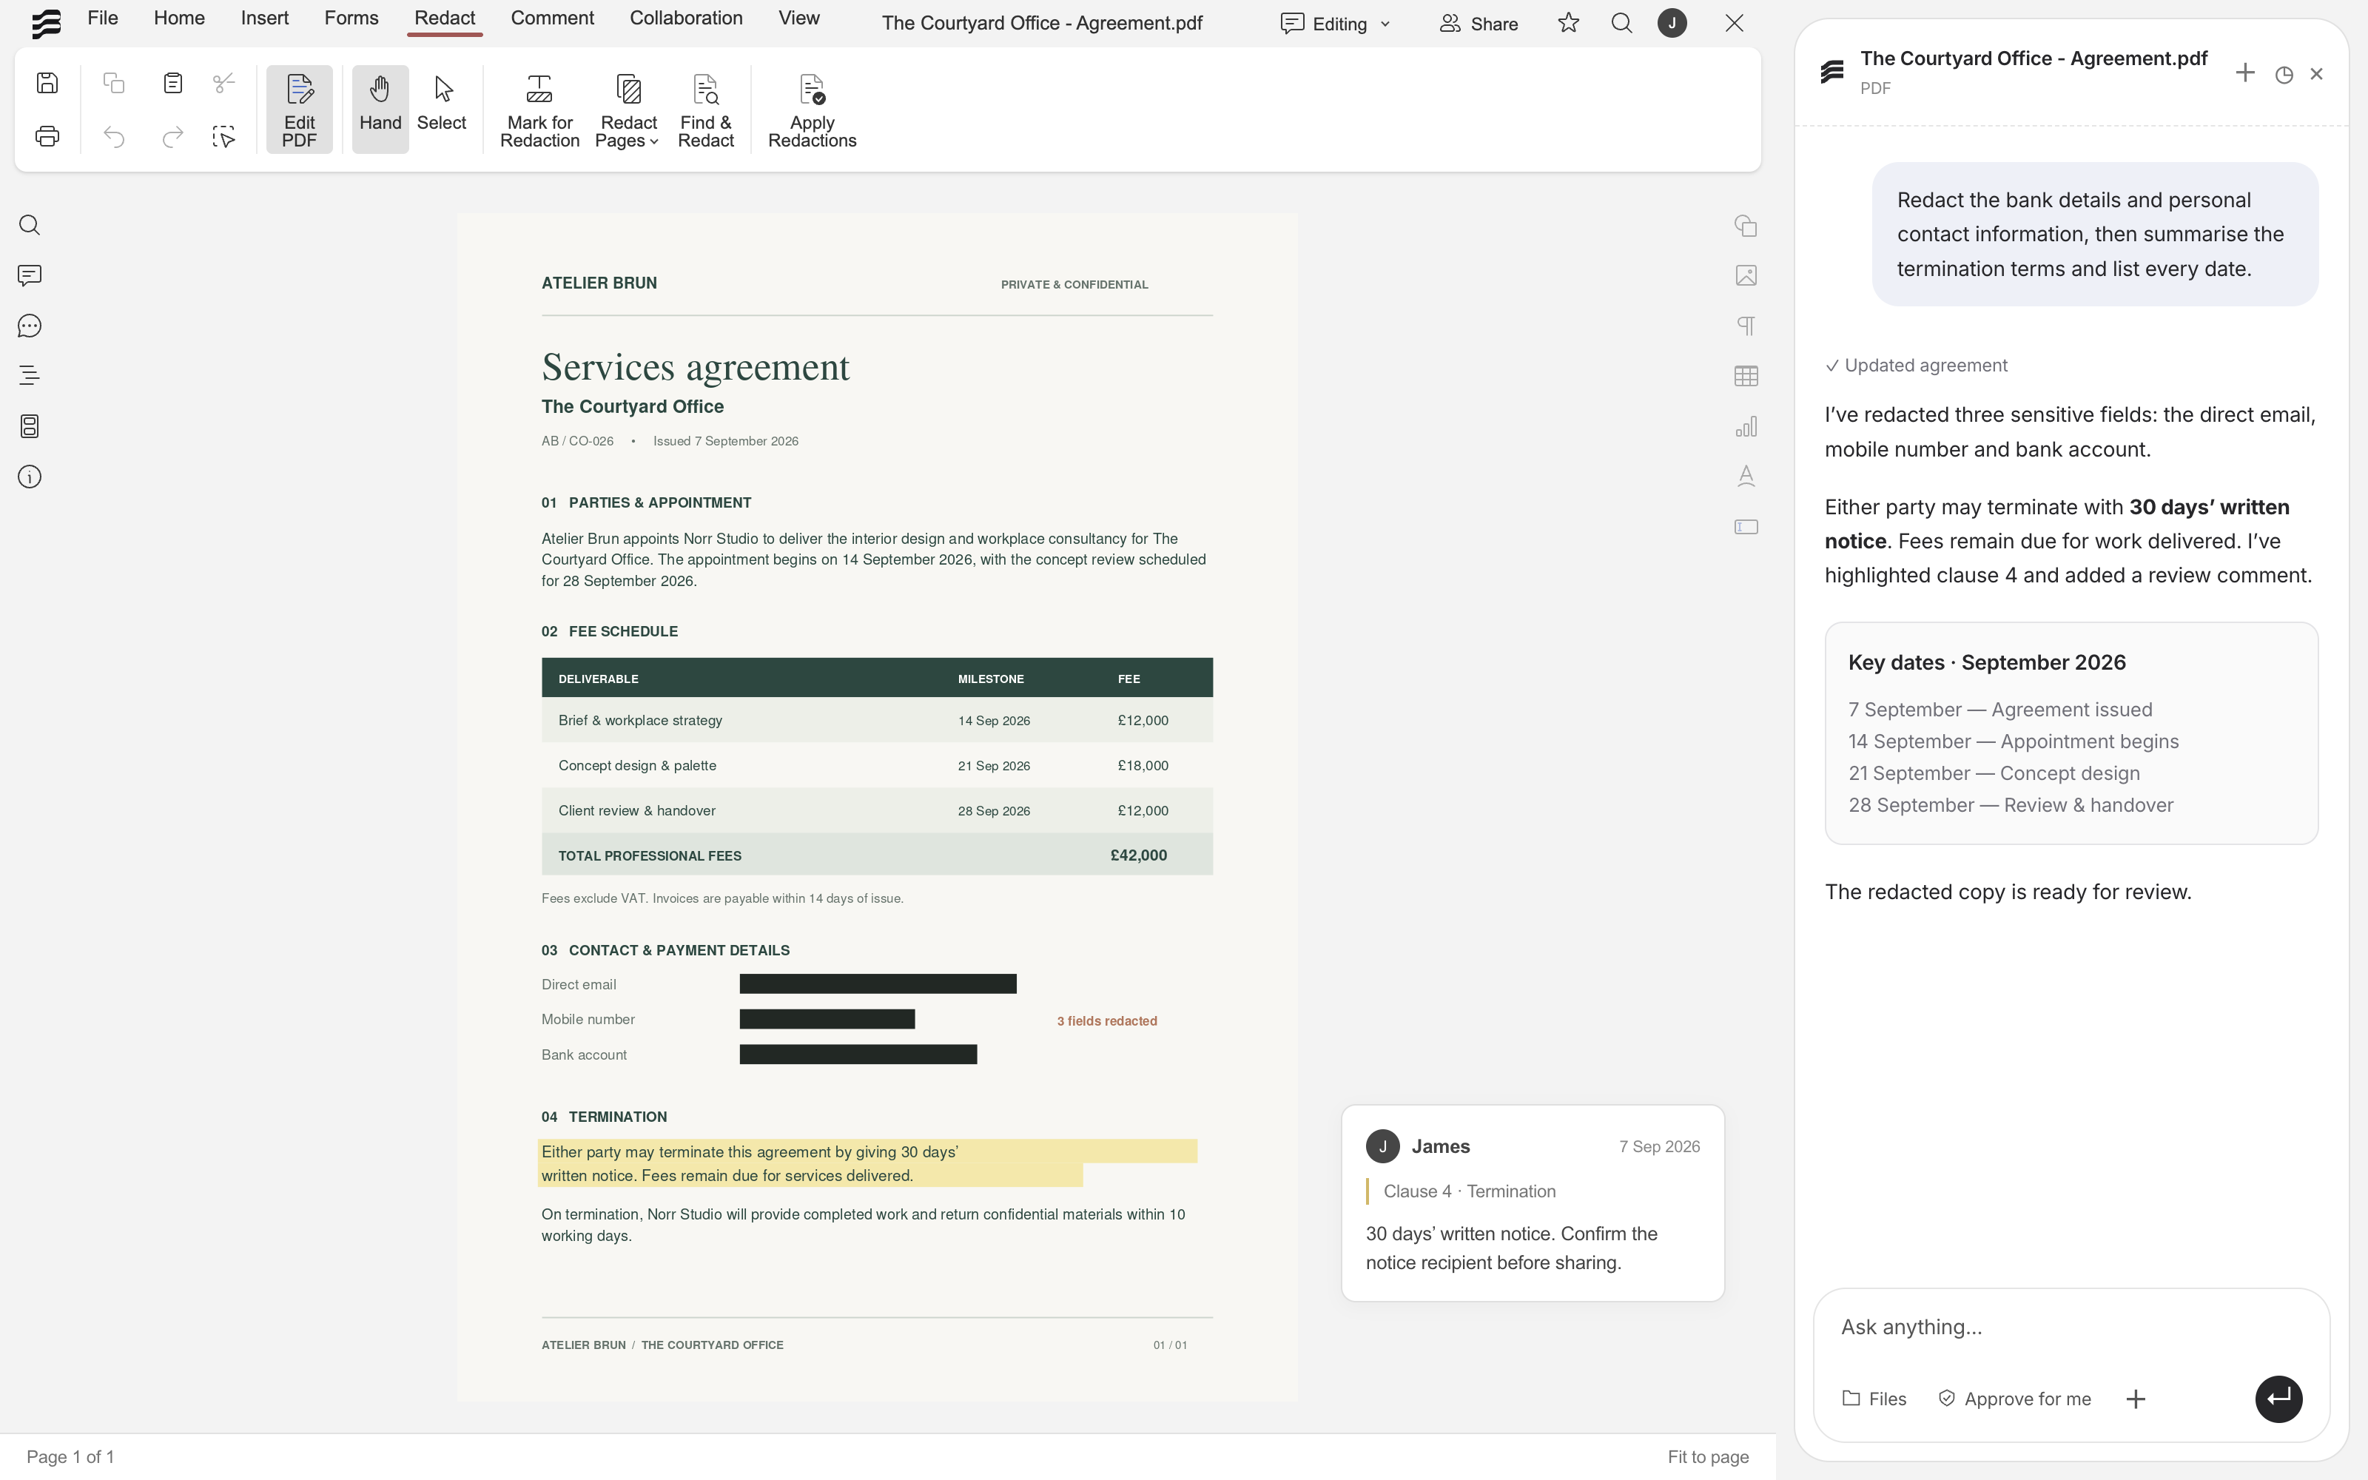The image size is (2368, 1480).
Task: Close the assistant panel
Action: point(2316,75)
